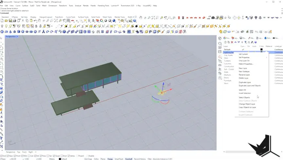Screen dimensions: 283x160
Task: Click the Copy icon in Standard toolbar
Action: pos(27,21)
